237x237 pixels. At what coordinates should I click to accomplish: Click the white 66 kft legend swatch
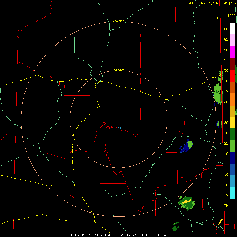(x=233, y=29)
